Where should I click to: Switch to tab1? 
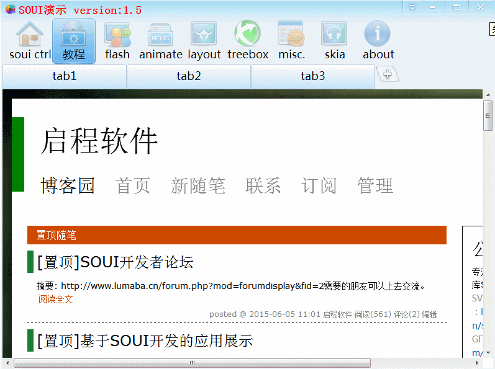pyautogui.click(x=65, y=76)
